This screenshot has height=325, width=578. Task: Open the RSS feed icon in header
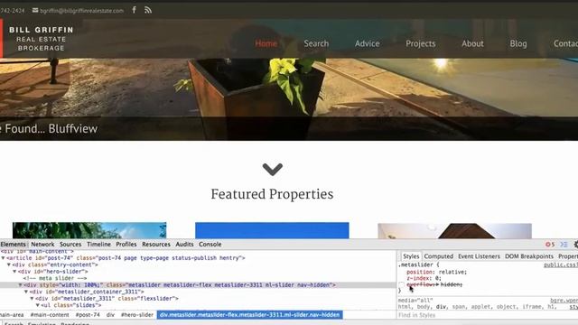pos(148,10)
